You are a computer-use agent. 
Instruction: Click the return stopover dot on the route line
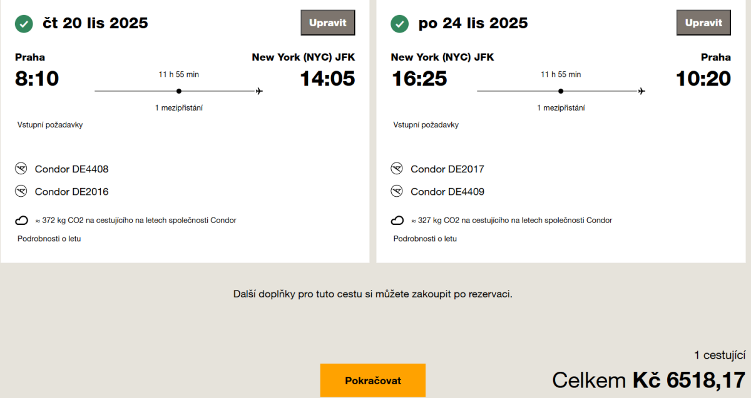click(x=561, y=91)
